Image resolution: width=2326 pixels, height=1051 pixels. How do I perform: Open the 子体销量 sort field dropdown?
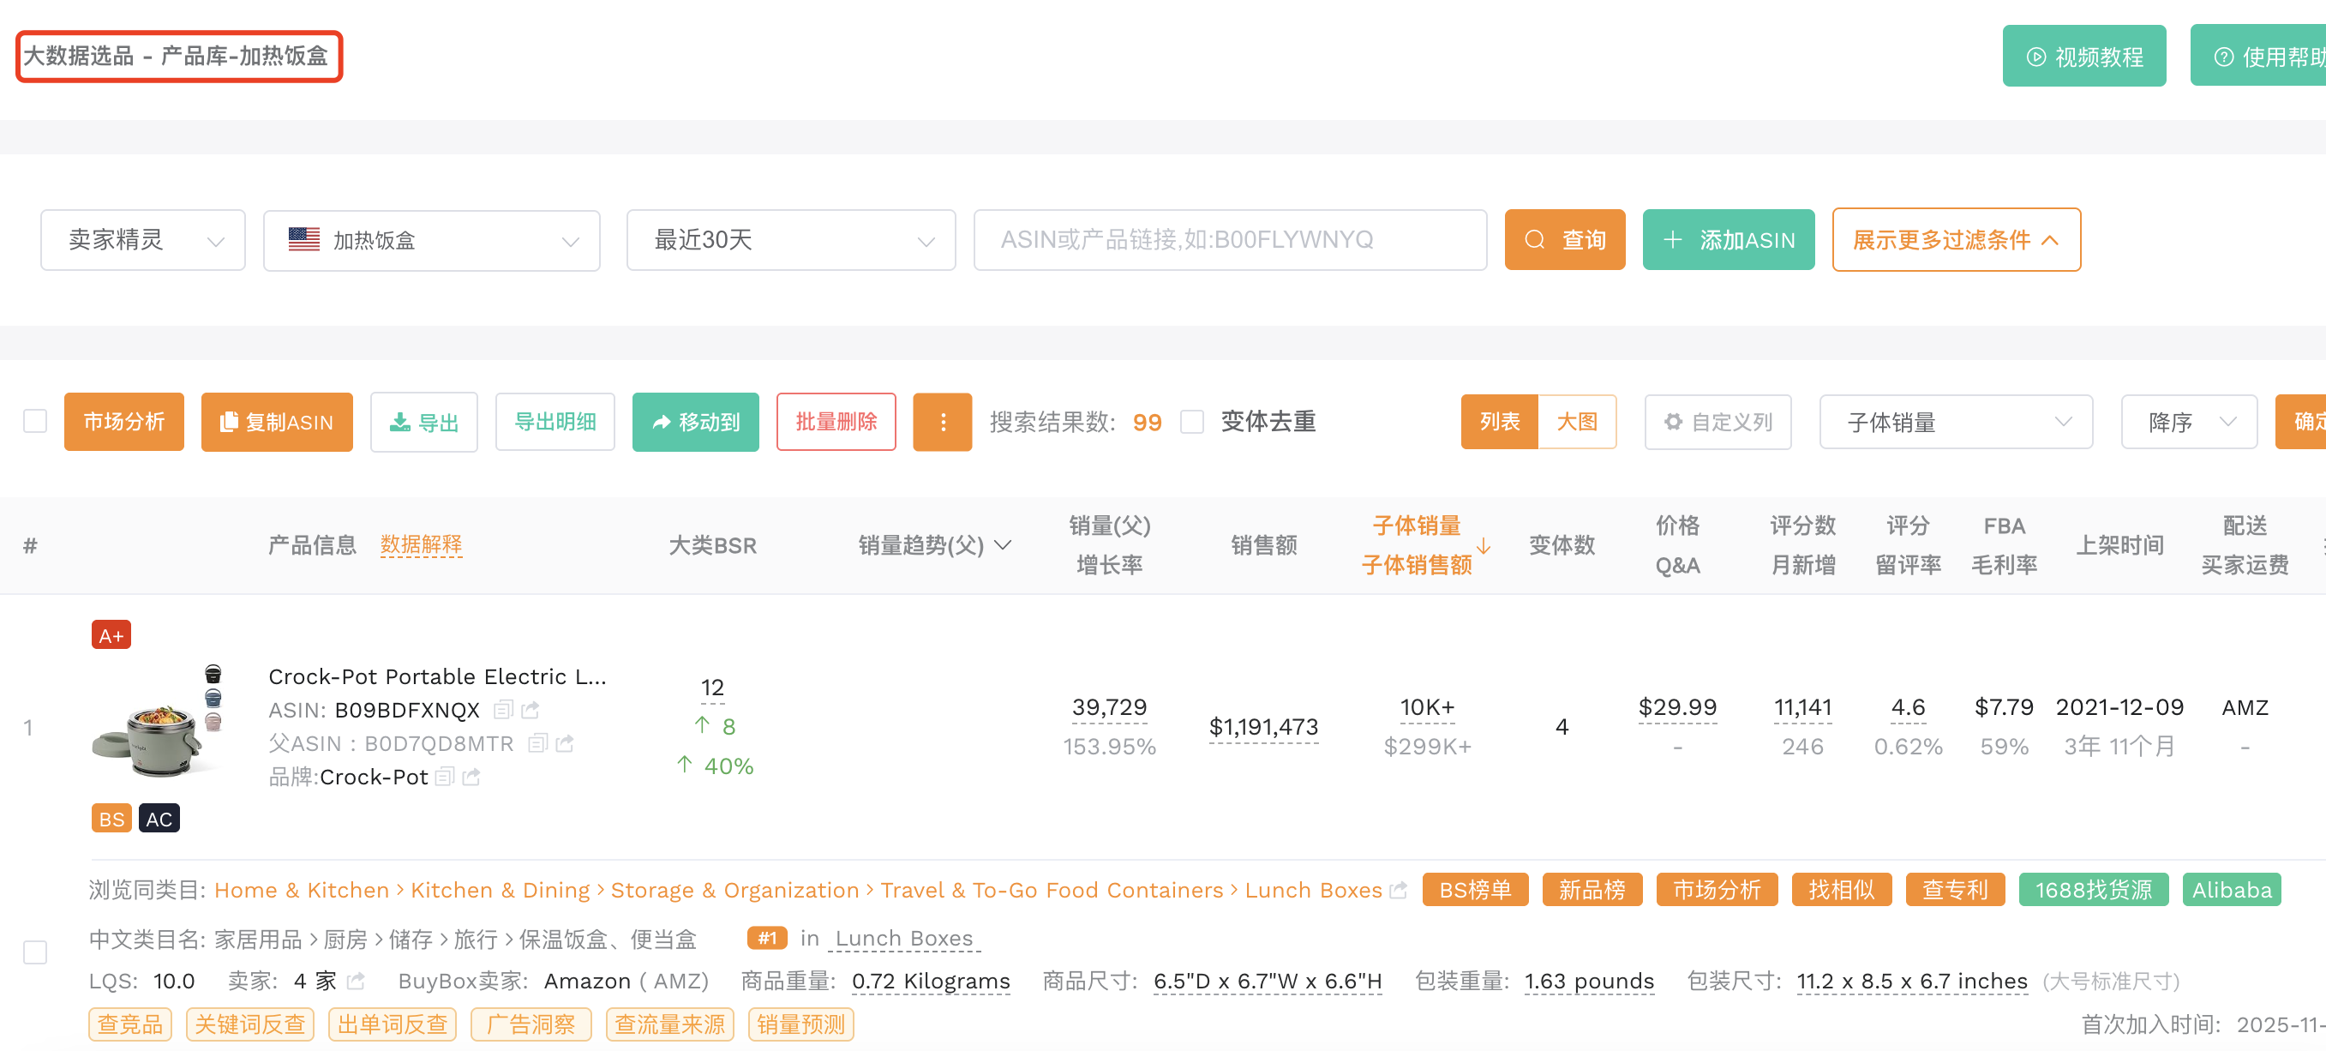coord(1956,422)
